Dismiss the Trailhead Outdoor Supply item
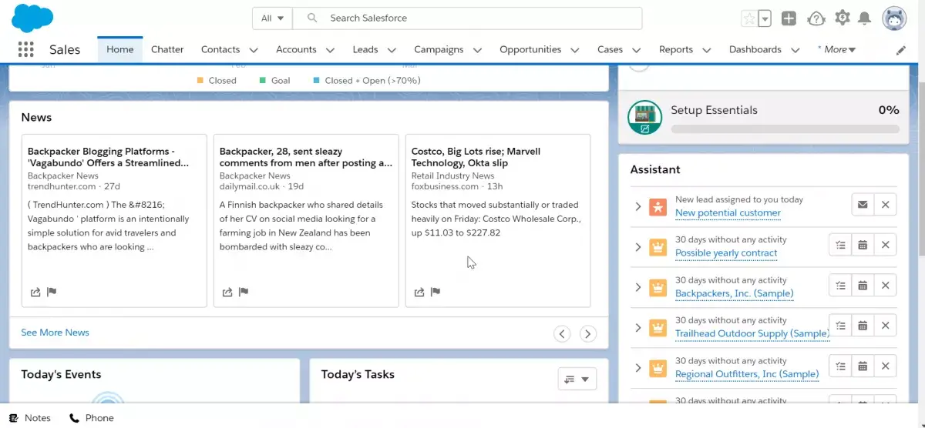The height and width of the screenshot is (428, 925). point(886,326)
